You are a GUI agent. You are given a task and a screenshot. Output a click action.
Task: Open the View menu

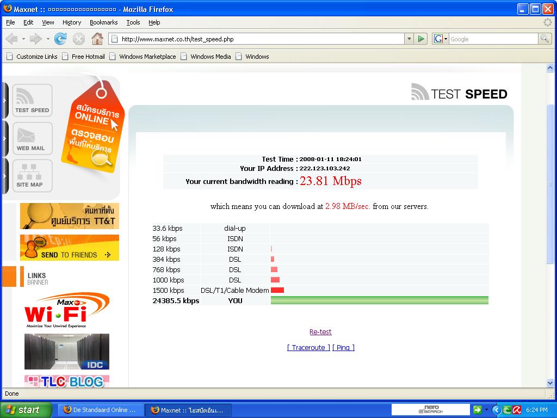48,22
